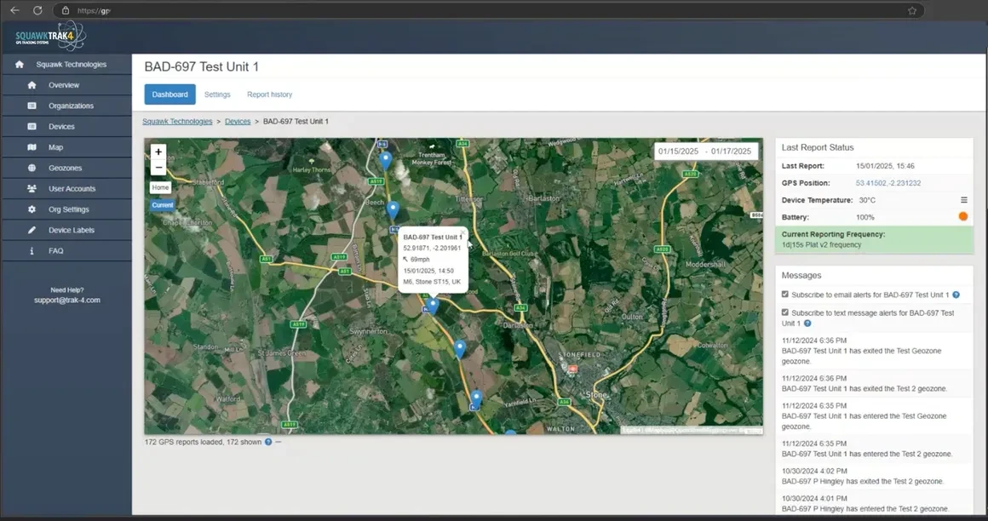
Task: Click the Organizations sidebar icon
Action: click(x=32, y=106)
